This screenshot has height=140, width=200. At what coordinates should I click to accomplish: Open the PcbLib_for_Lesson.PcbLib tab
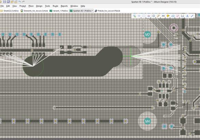[108, 11]
